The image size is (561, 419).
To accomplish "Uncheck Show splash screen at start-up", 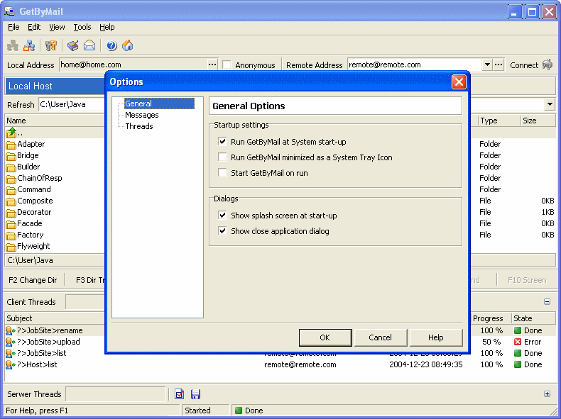I will 222,216.
